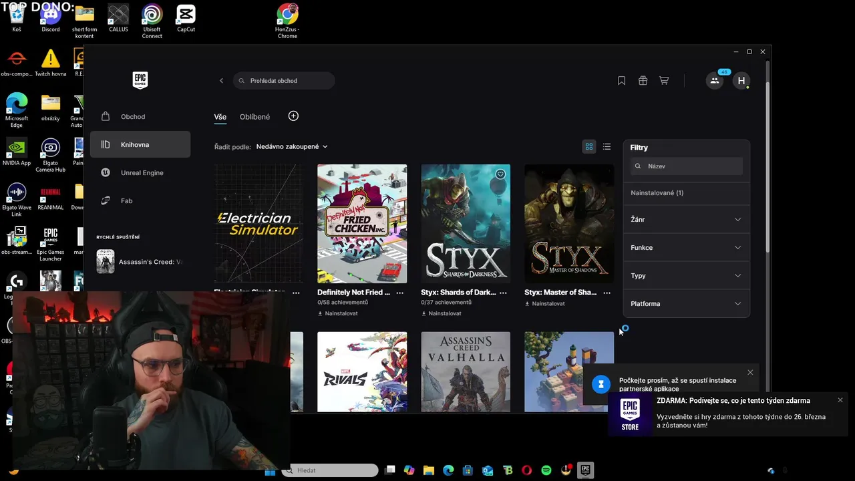Open the Definitely Not Fried Chicken cover

(x=362, y=224)
